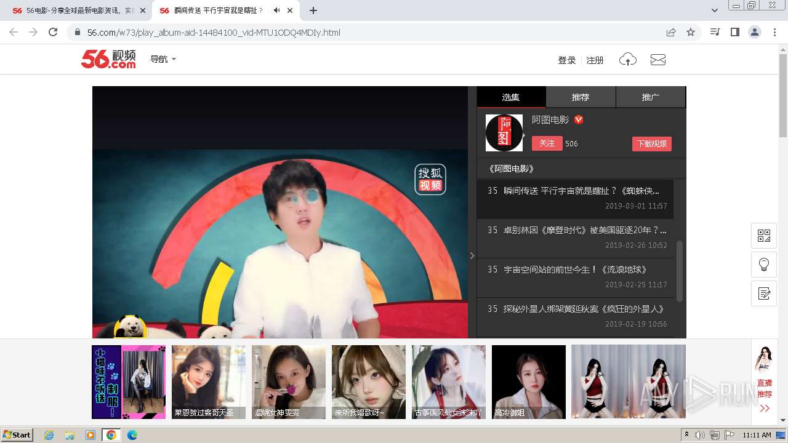This screenshot has width=788, height=443.
Task: Play episode 瞬间传送 平行宇宙就是瞎扯
Action: point(575,199)
